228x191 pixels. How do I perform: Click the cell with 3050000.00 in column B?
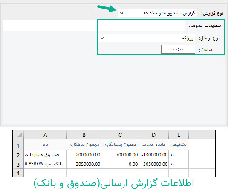[84, 164]
